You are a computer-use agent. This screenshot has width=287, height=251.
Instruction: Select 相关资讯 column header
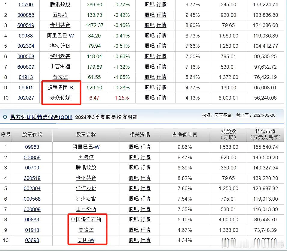coord(140,135)
